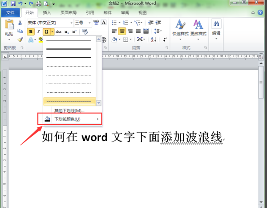Image resolution: width=267 pixels, height=208 pixels.
Task: Decrease paragraph indent
Action: tap(150, 23)
